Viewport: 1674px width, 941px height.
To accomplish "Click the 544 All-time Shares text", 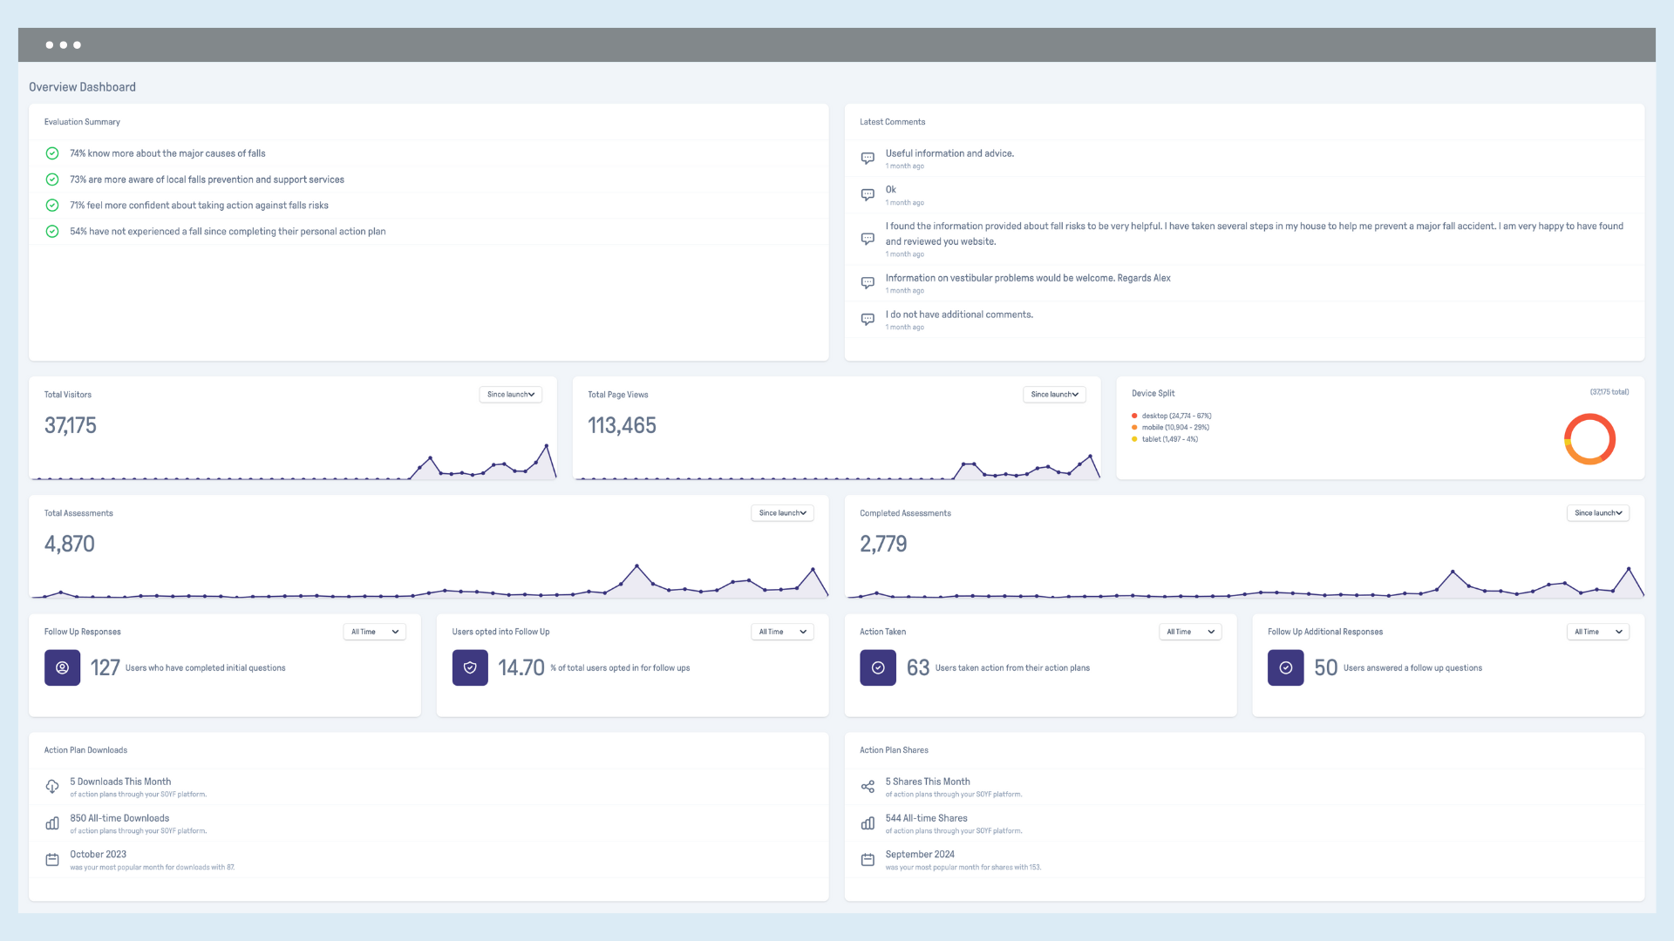I will (926, 818).
